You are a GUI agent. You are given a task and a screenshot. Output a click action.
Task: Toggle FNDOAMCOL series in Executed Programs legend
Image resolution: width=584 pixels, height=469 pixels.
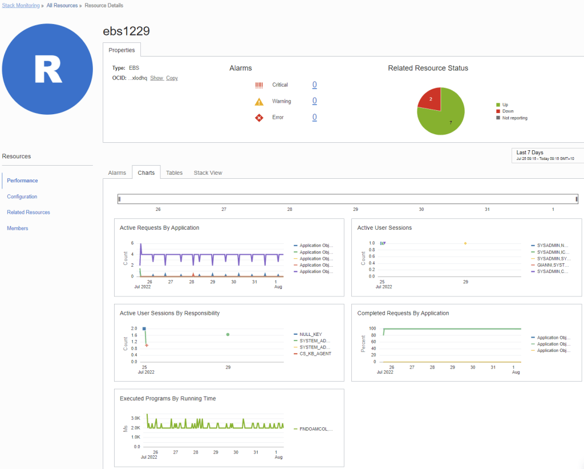pyautogui.click(x=315, y=428)
